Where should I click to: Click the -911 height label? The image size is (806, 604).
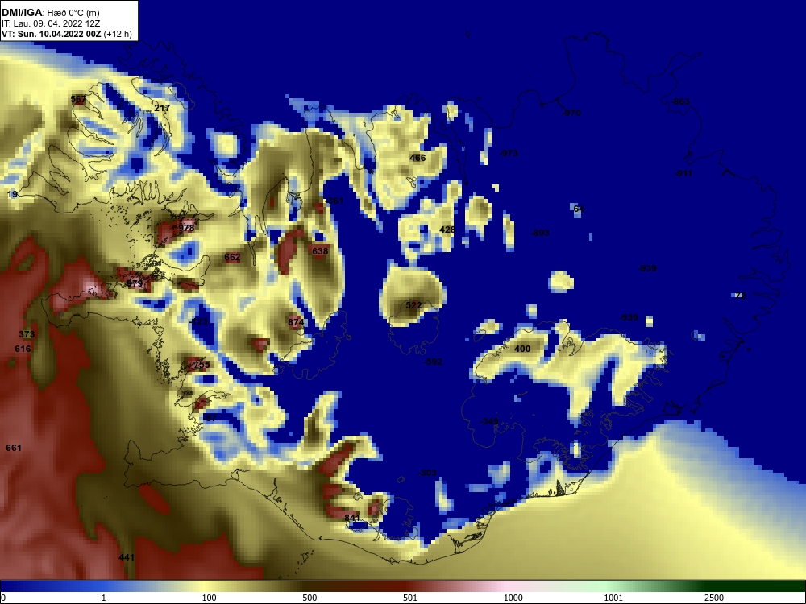[683, 174]
